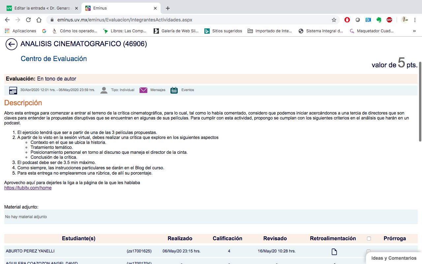The height and width of the screenshot is (264, 422).
Task: Open the Adblock Plus extension icon
Action: (389, 20)
